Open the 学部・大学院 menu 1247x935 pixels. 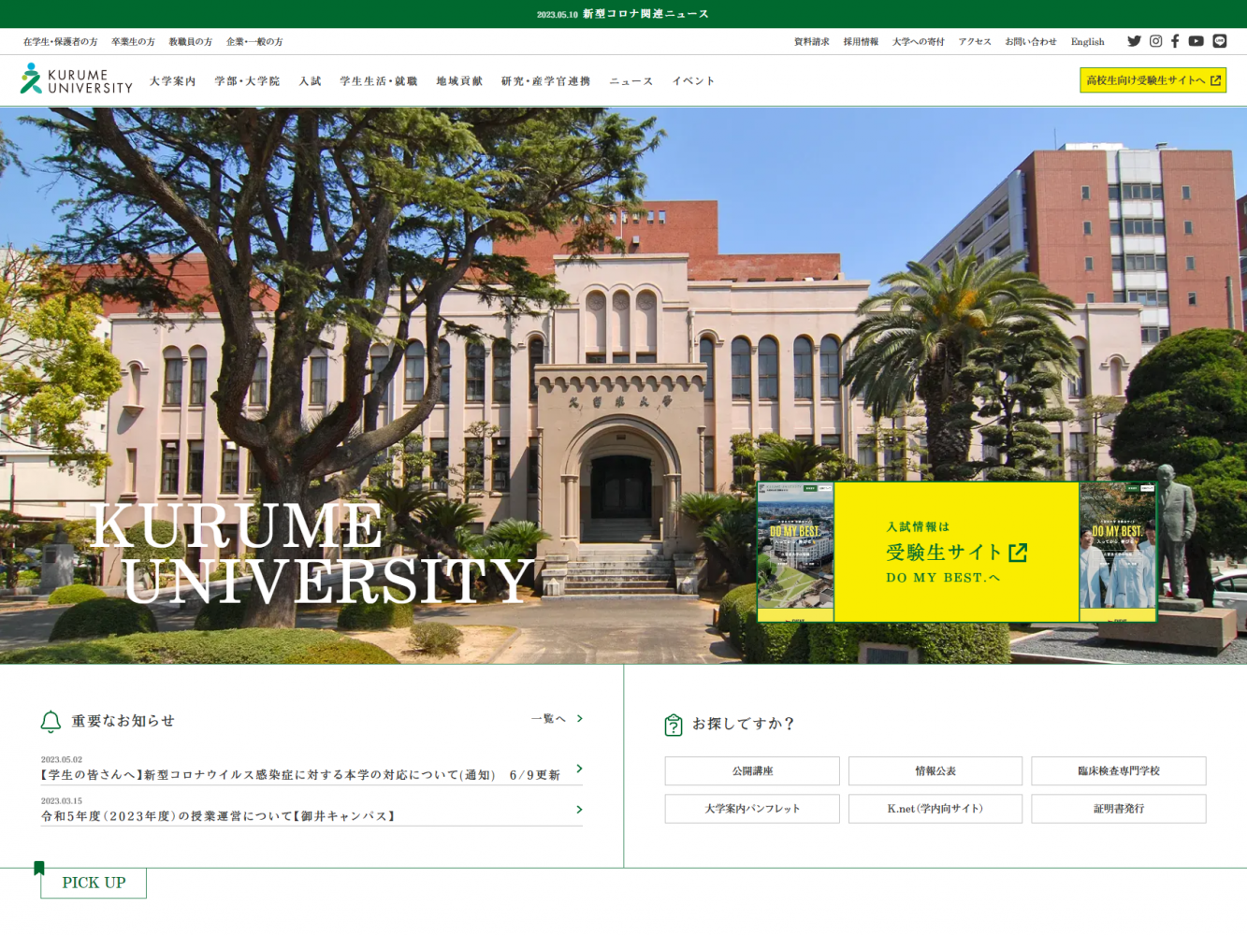click(247, 81)
